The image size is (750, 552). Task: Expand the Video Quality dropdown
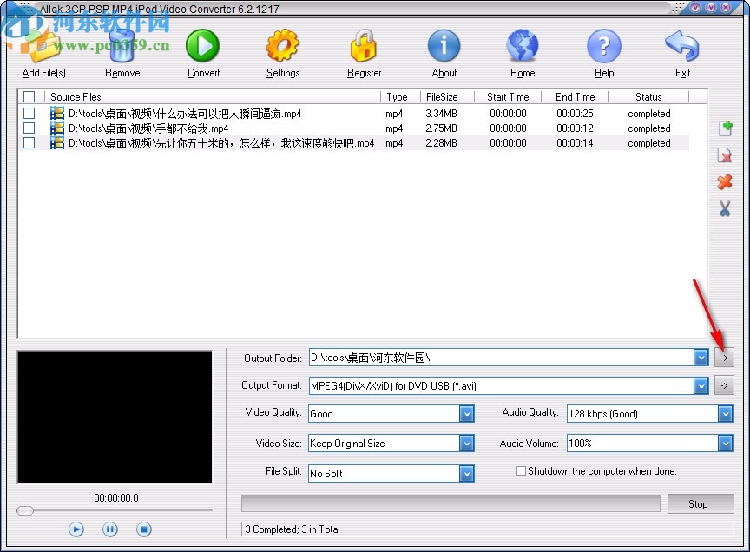(x=467, y=414)
